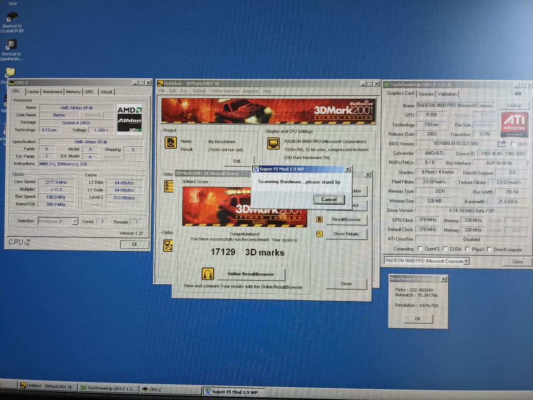Click the ResultBrowser button in the score dialog
Viewport: 533px width, 400px height.
tap(346, 220)
